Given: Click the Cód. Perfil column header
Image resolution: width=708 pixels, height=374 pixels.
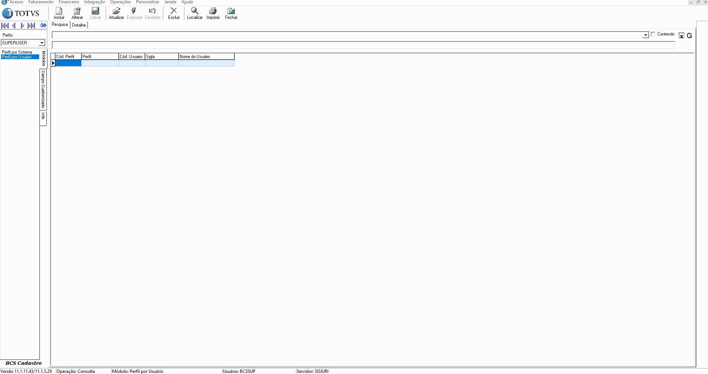Looking at the screenshot, I should coord(68,57).
